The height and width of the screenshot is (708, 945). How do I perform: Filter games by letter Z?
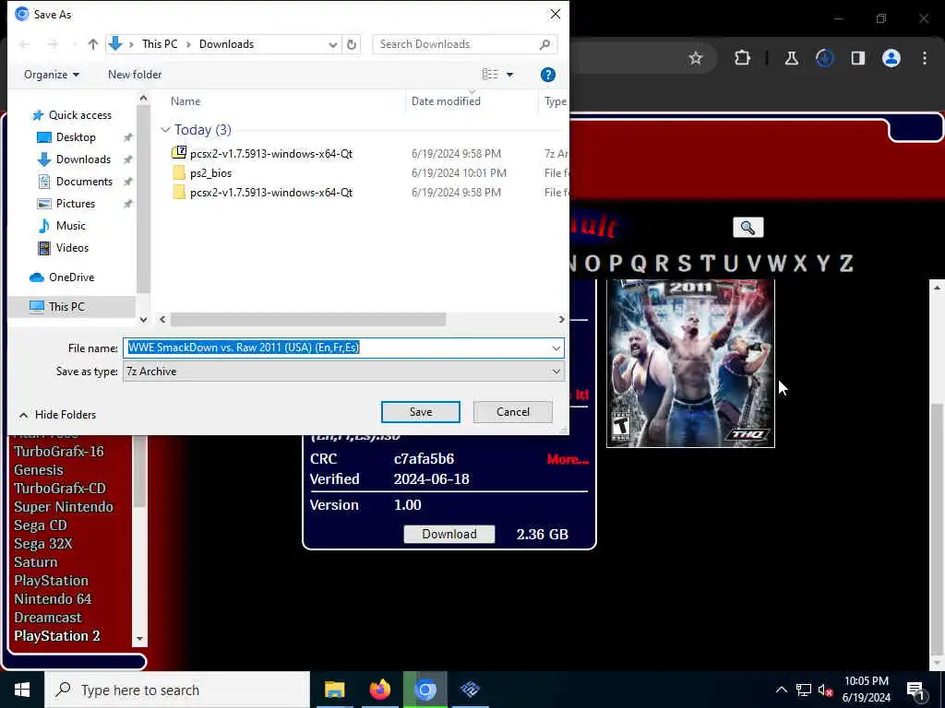click(846, 263)
